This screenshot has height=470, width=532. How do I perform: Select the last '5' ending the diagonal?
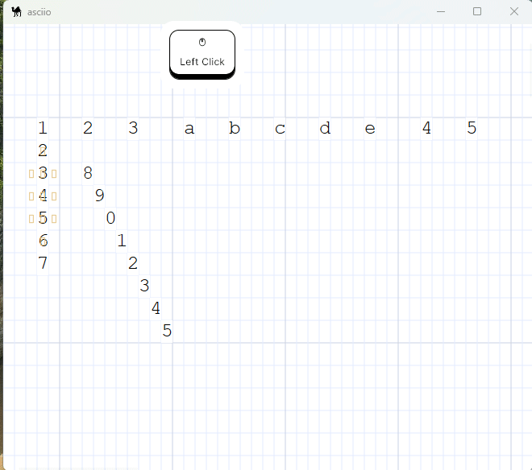coord(167,331)
